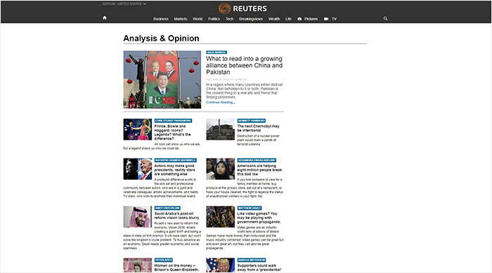
Task: Click the Peter Apps author tag
Action: coord(164,260)
